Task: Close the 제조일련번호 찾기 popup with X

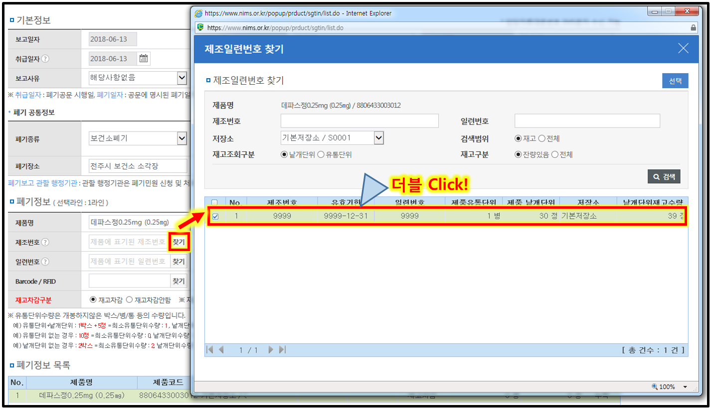Action: coord(683,48)
